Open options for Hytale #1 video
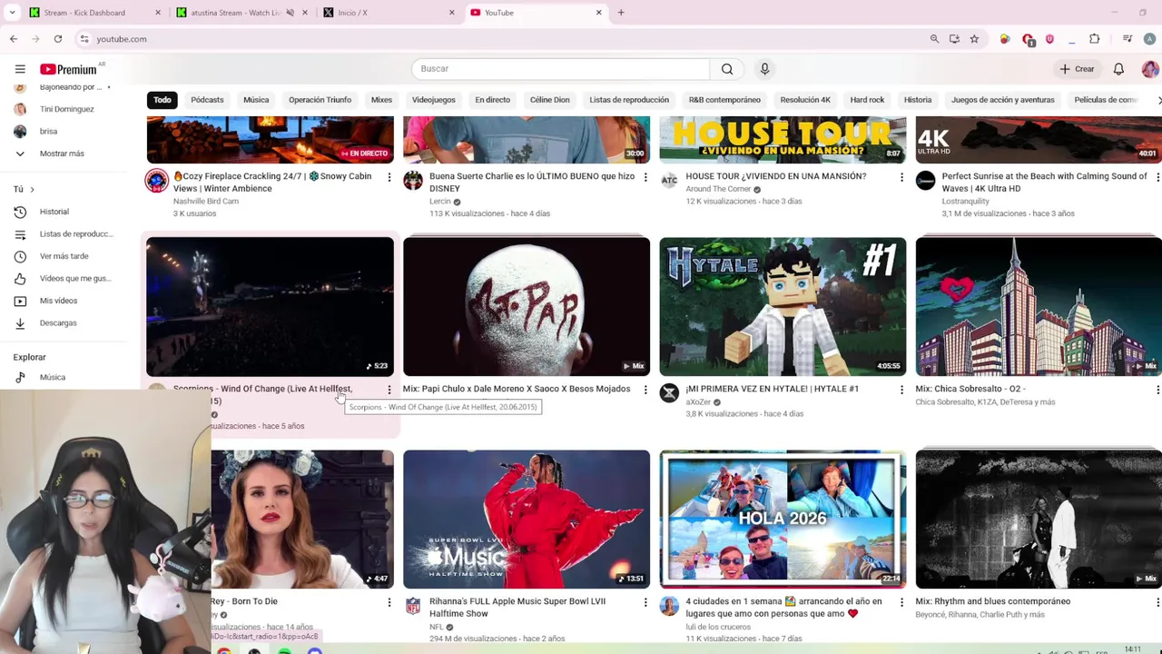 click(901, 390)
